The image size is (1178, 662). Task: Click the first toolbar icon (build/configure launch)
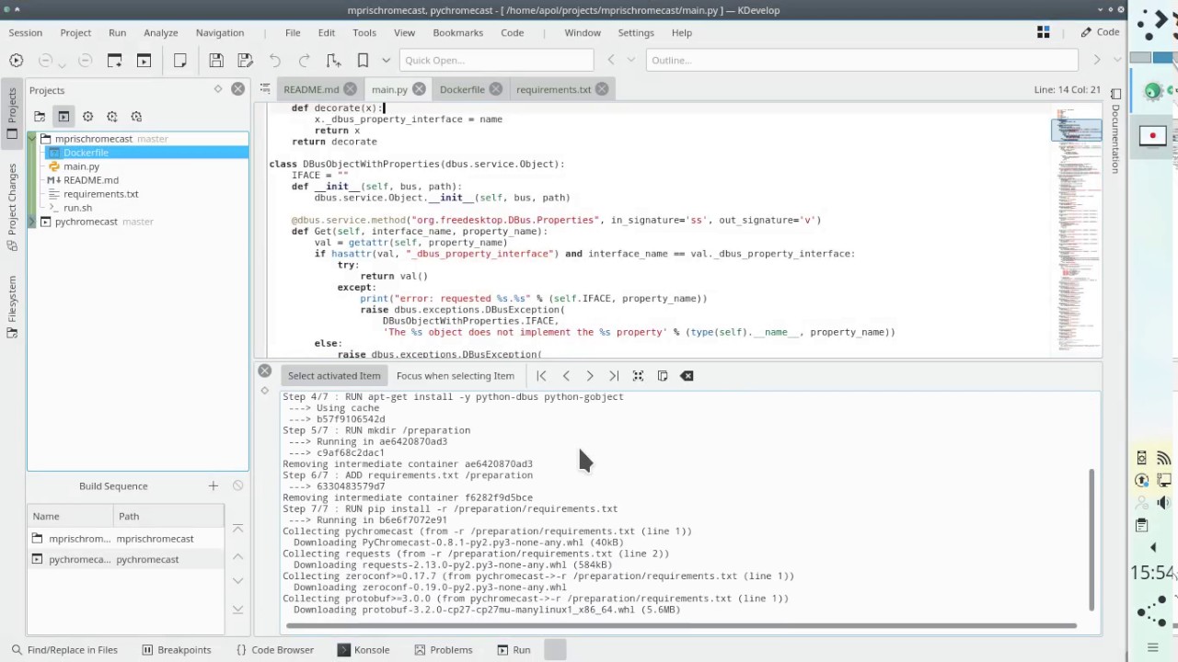[x=16, y=60]
